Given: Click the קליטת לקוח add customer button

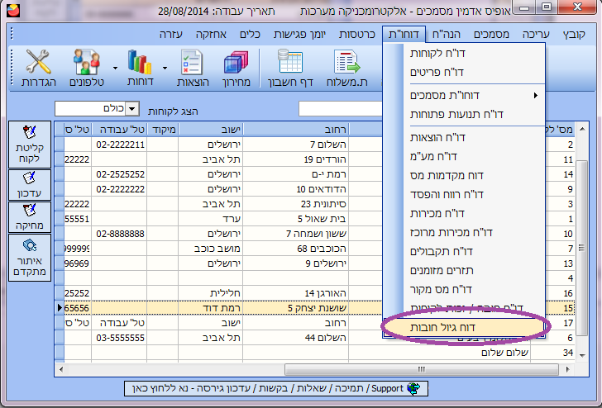Looking at the screenshot, I should coord(30,145).
